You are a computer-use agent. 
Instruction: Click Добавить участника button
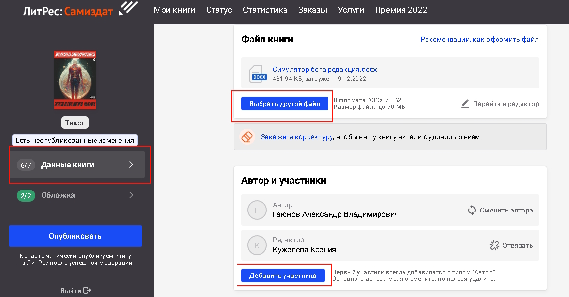pos(283,276)
